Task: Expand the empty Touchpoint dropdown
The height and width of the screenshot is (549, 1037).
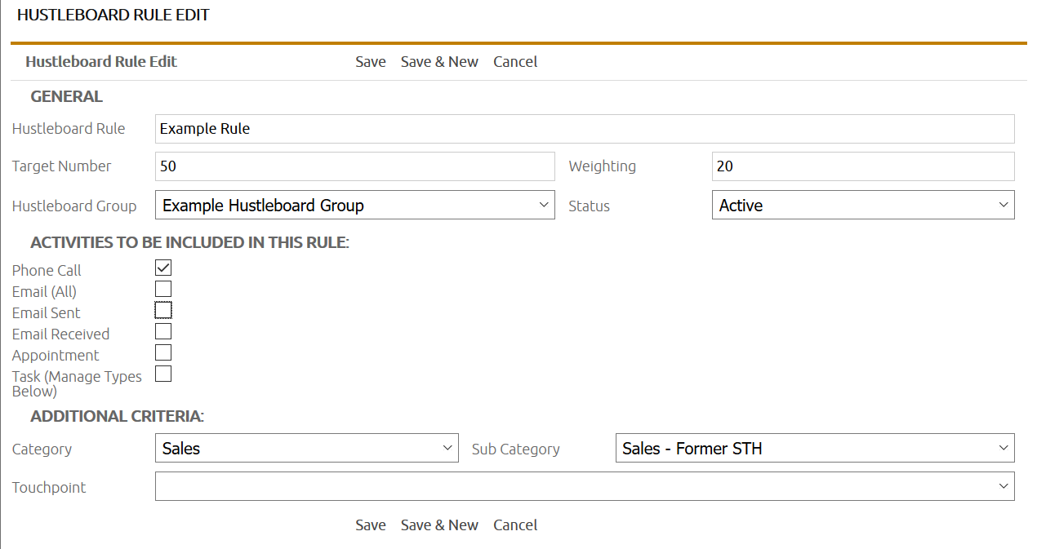Action: (x=585, y=486)
